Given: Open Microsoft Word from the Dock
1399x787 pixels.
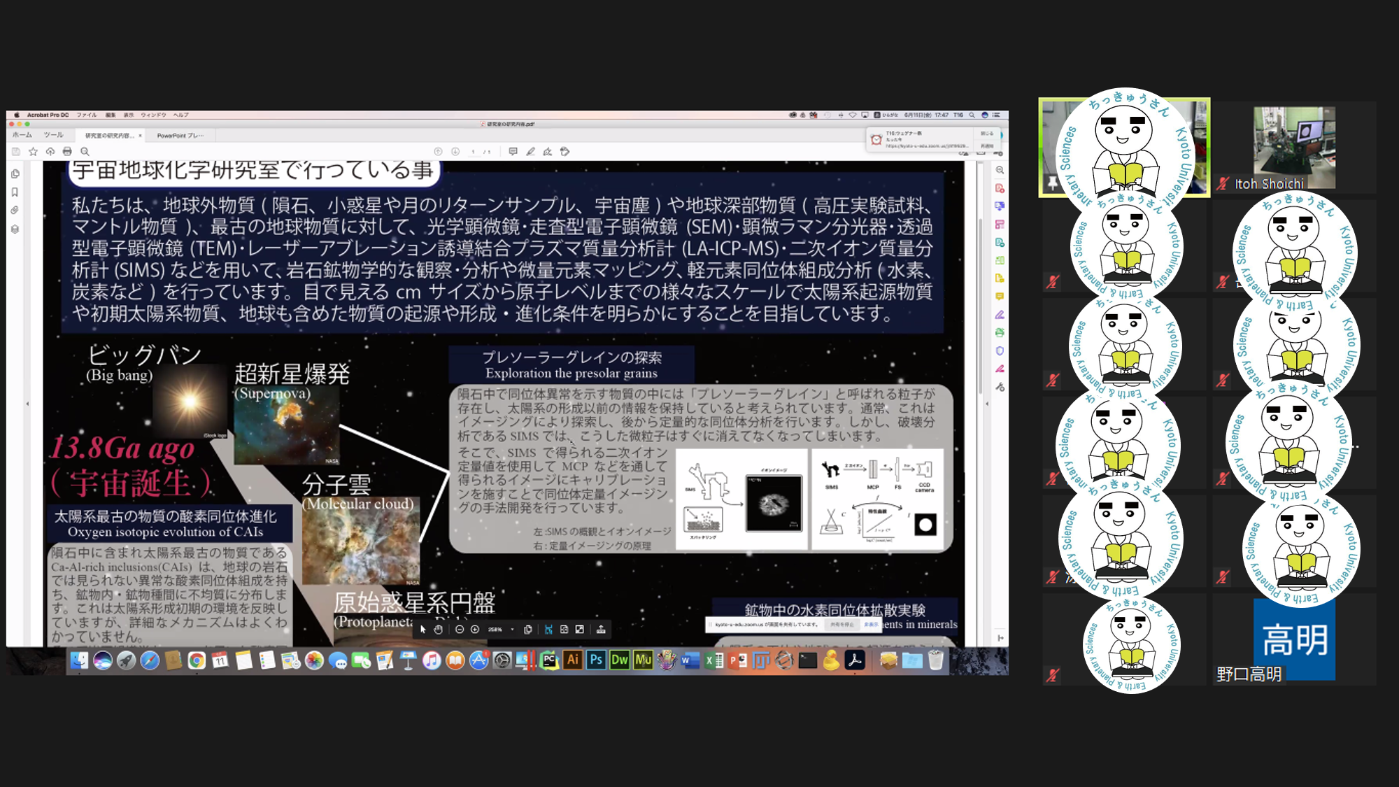Looking at the screenshot, I should coord(690,660).
